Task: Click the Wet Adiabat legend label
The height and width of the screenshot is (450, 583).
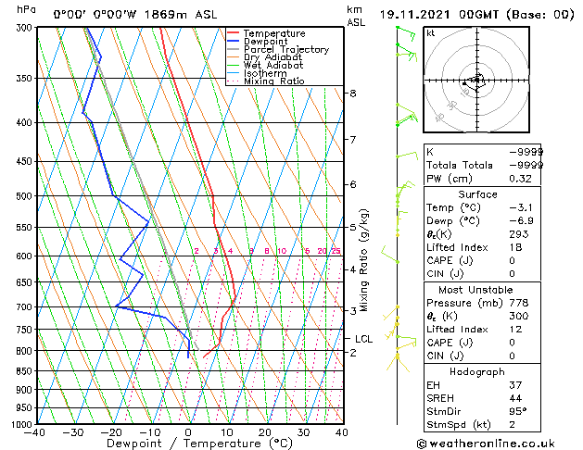Action: tap(273, 65)
